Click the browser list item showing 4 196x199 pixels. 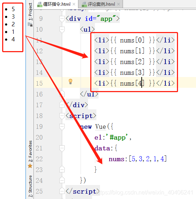coord(13,39)
